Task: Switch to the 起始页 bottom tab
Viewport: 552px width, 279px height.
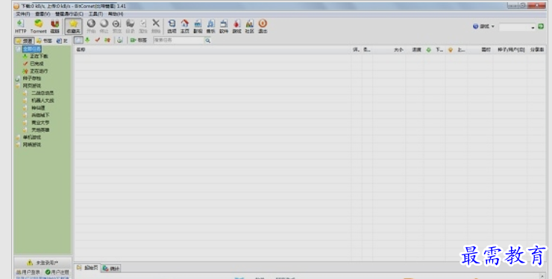Action: [87, 268]
